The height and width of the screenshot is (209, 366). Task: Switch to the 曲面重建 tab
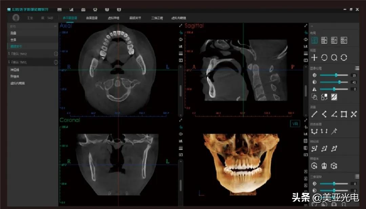point(91,18)
